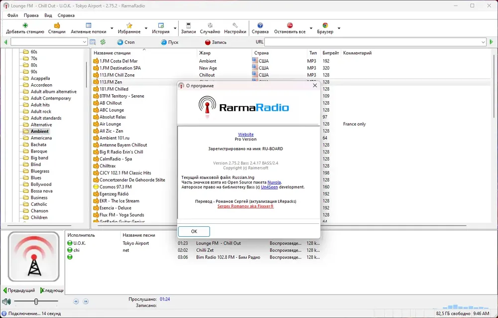
Task: Open the Правка menu
Action: point(31,15)
